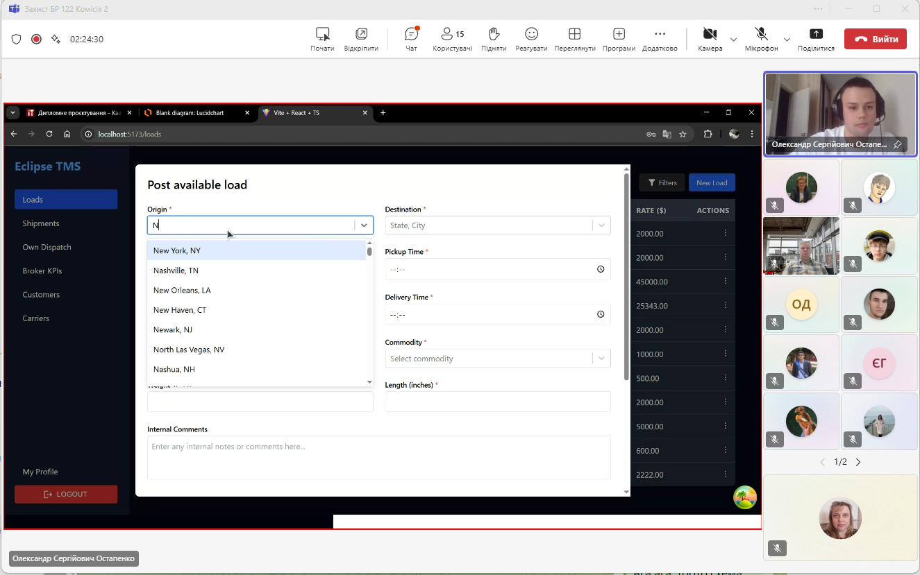Unmute the microphone

tap(761, 35)
